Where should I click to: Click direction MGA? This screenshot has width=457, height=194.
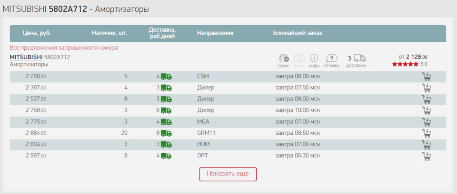pos(203,122)
